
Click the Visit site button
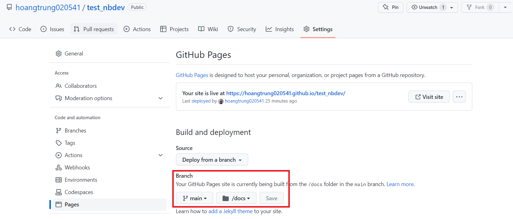[429, 97]
